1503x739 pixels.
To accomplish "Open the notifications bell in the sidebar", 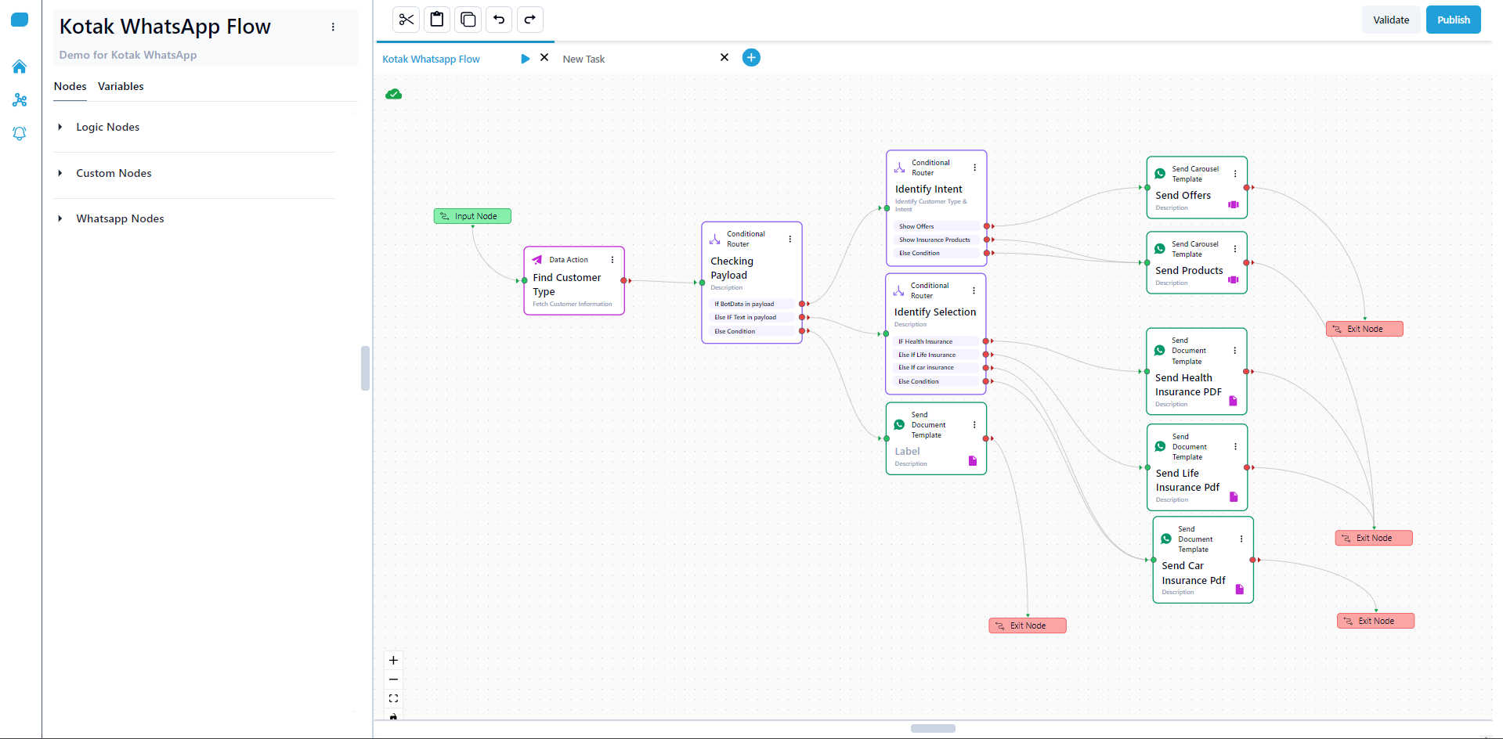I will click(20, 134).
